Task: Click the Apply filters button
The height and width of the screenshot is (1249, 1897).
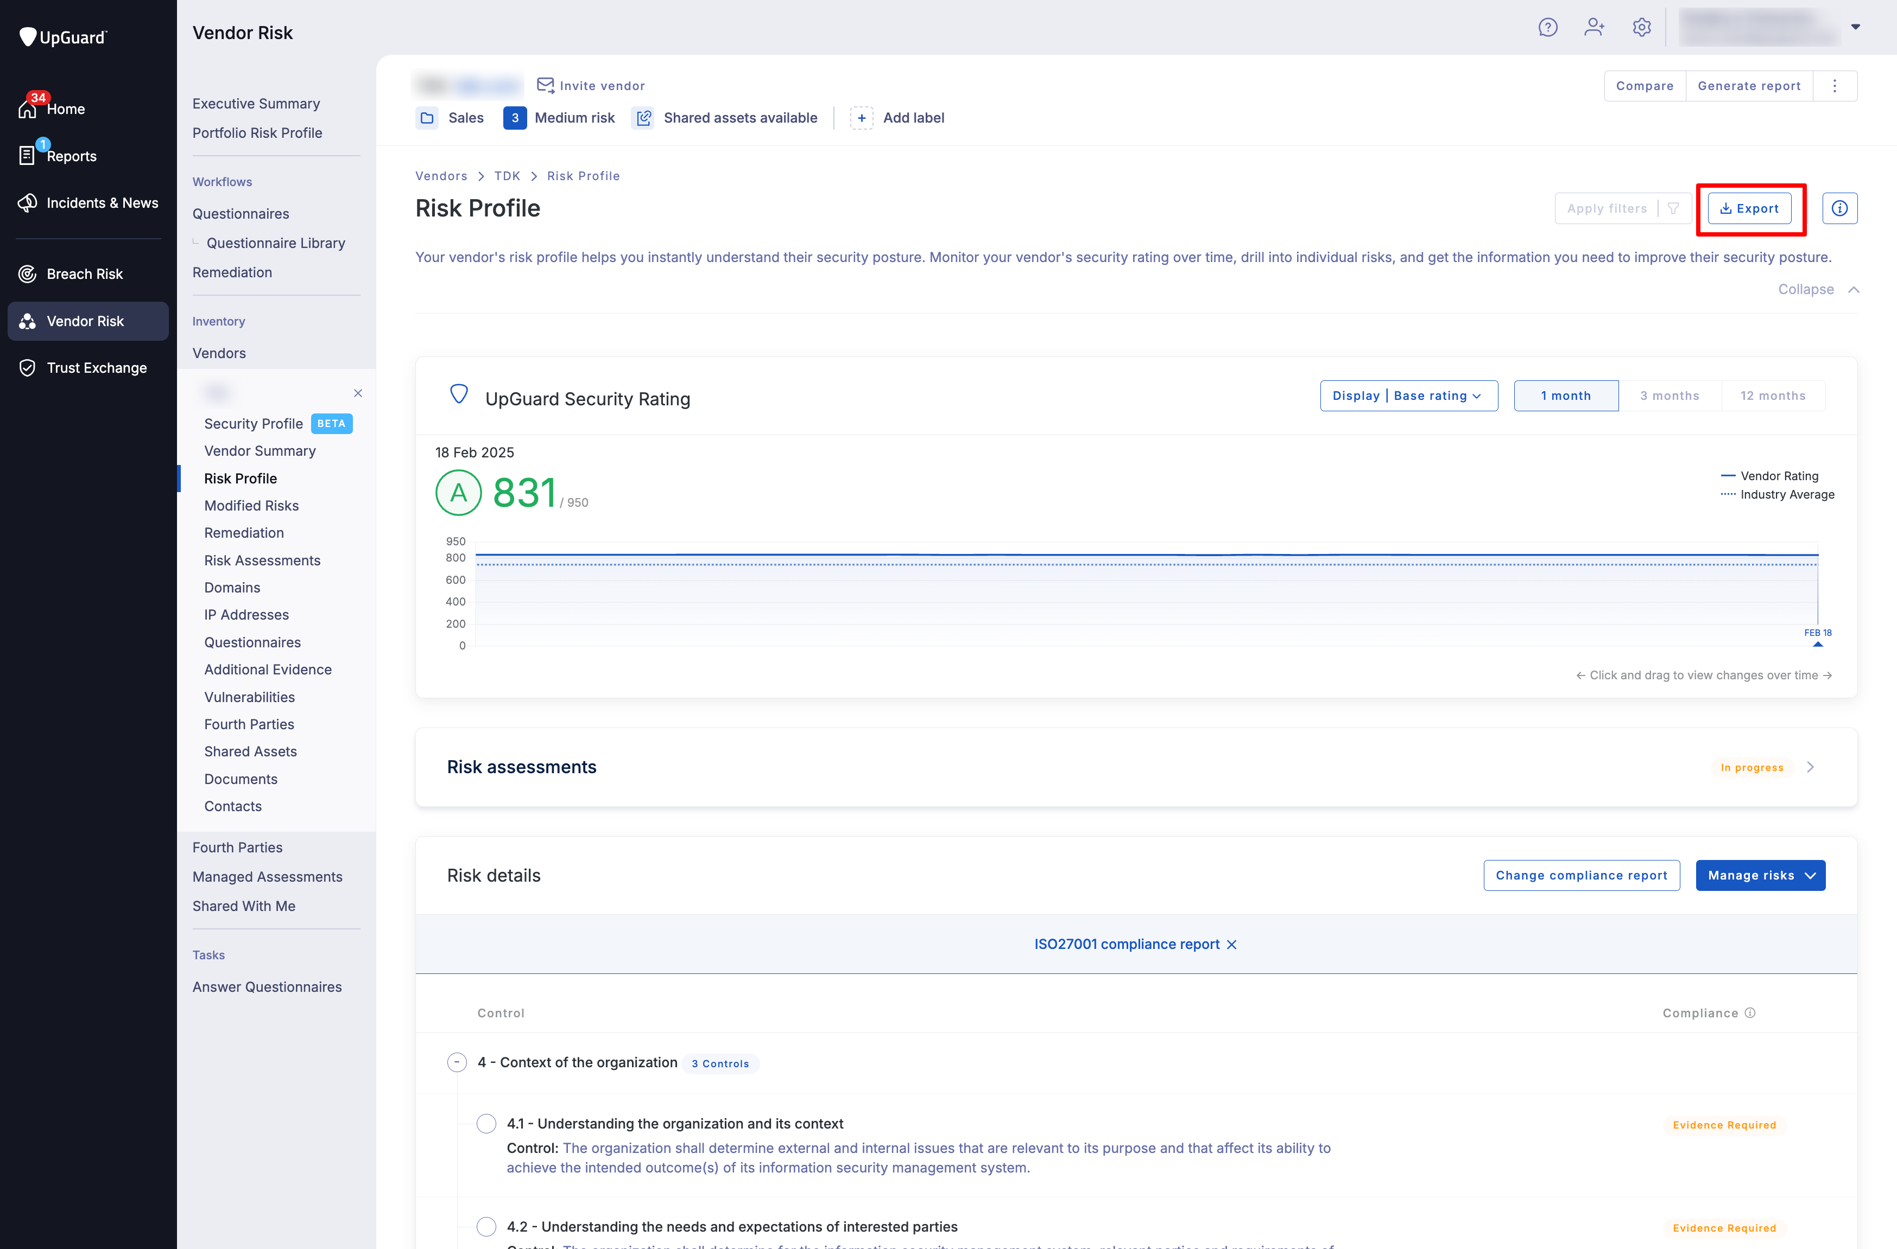Action: (1606, 209)
